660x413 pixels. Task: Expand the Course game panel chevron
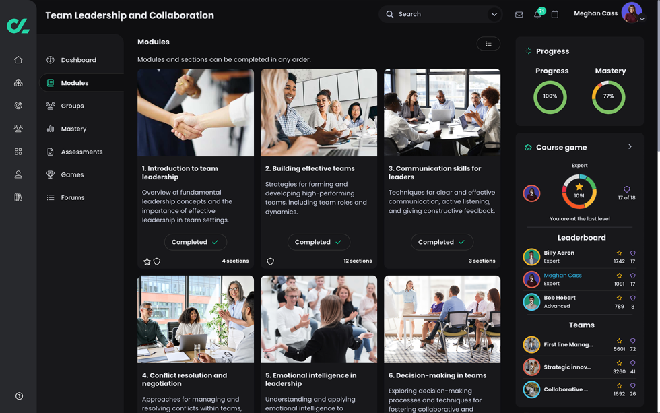pos(630,147)
